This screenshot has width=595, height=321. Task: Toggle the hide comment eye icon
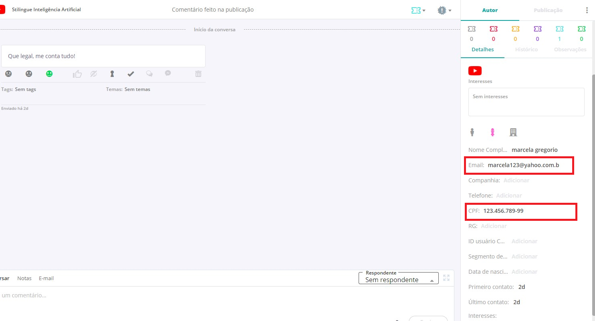point(94,74)
